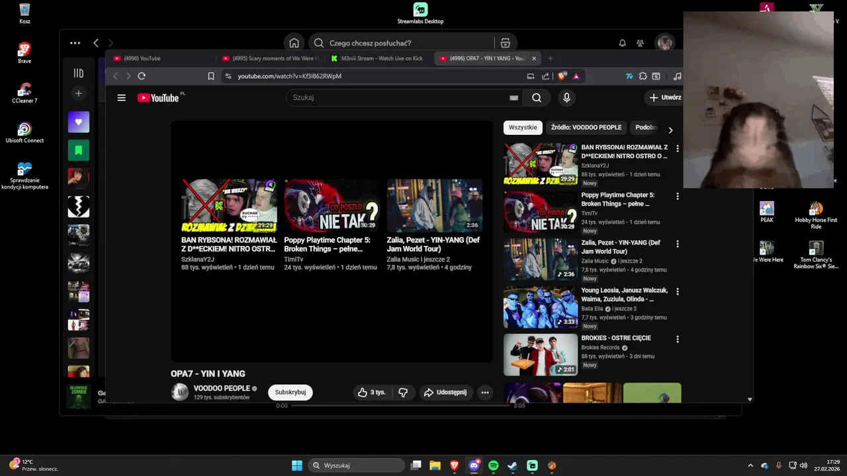Open SzklanaY2J channel under end-screen video
Viewport: 847px width, 476px height.
click(198, 260)
